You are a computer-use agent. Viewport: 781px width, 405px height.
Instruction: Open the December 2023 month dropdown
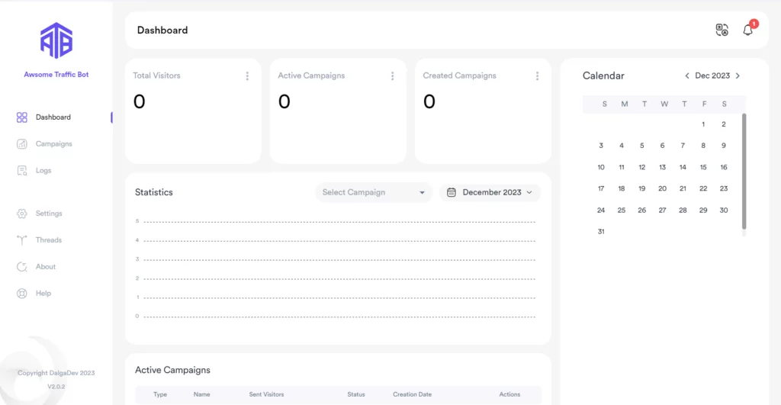point(490,192)
